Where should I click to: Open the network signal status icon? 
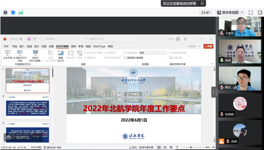[21, 12]
